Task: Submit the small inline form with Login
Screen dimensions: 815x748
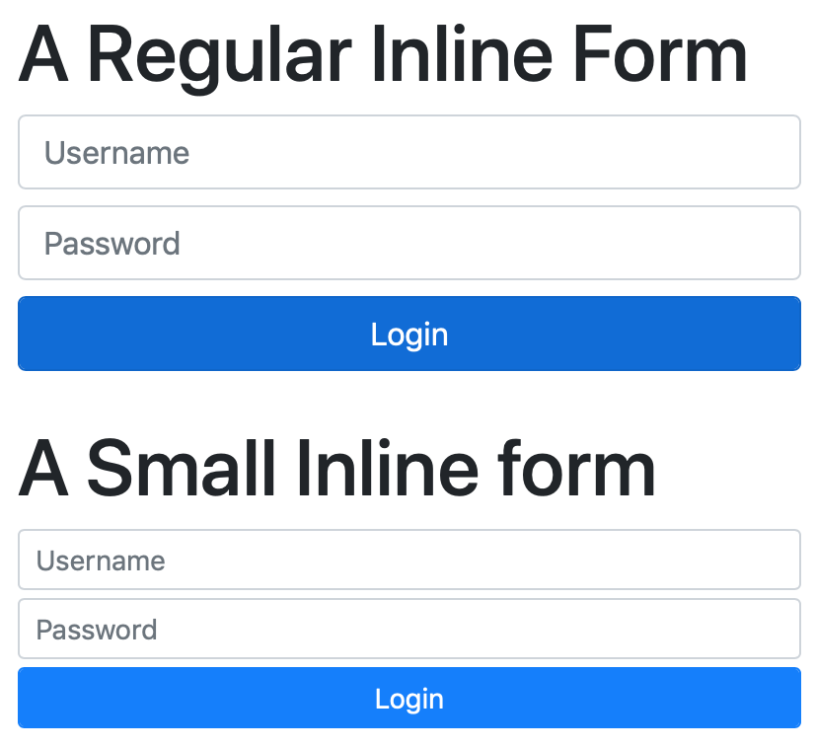Action: click(409, 698)
